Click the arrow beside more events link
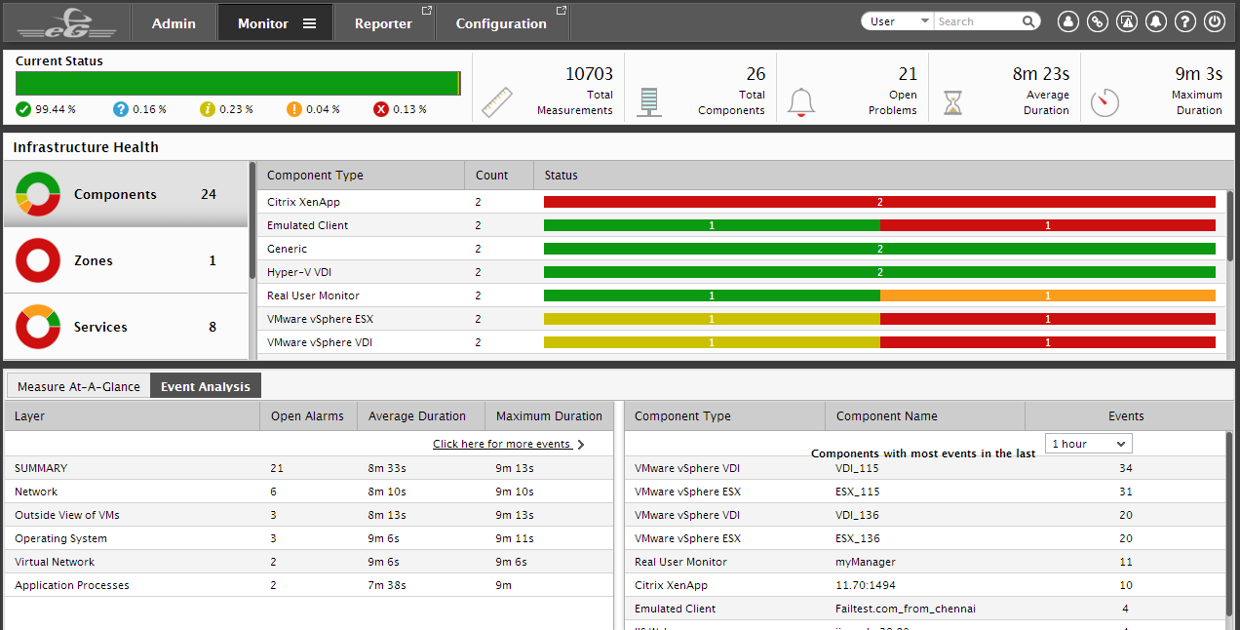This screenshot has width=1240, height=630. [x=581, y=445]
